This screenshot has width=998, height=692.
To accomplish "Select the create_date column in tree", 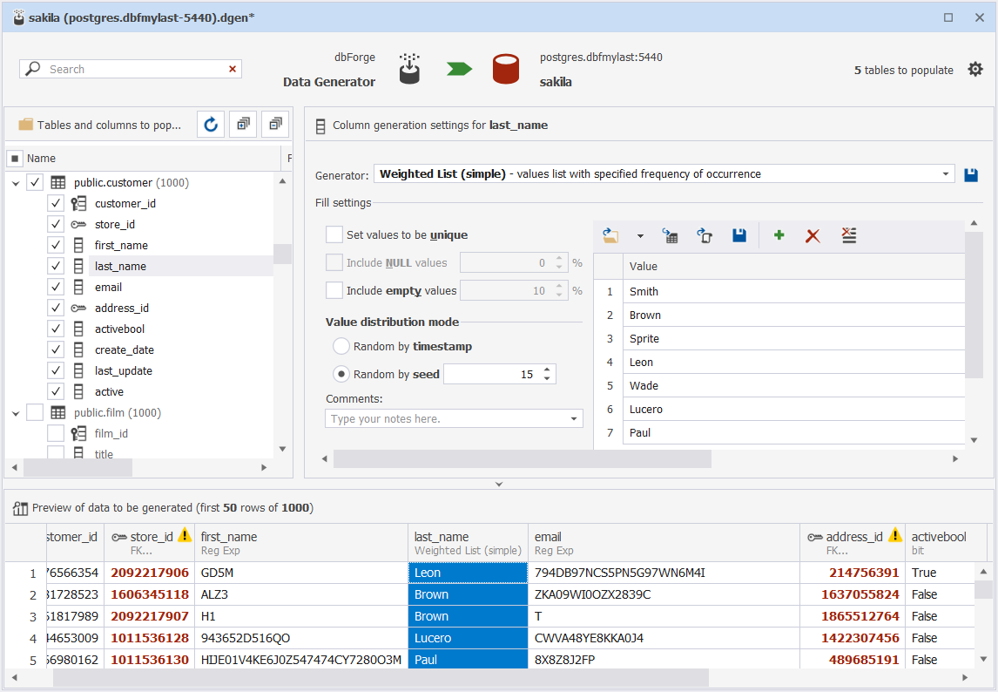I will click(x=125, y=349).
